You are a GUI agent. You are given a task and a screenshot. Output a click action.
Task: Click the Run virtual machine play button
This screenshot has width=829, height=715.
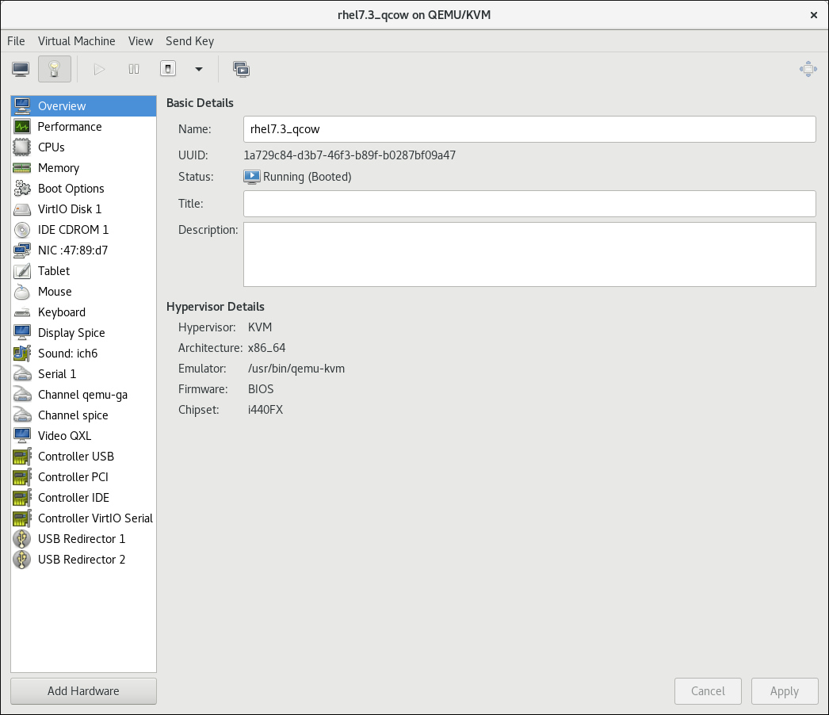click(x=99, y=69)
